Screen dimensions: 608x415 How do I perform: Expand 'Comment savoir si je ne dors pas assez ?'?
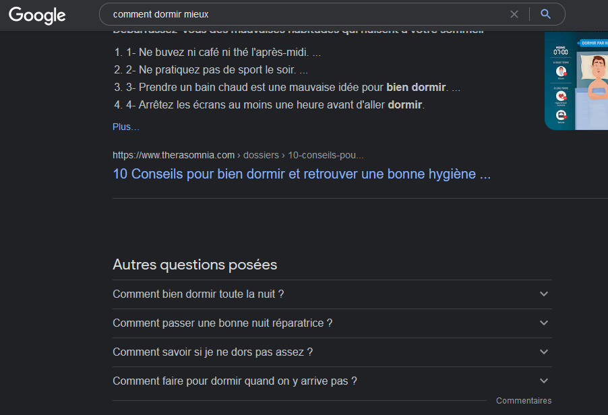pyautogui.click(x=332, y=352)
